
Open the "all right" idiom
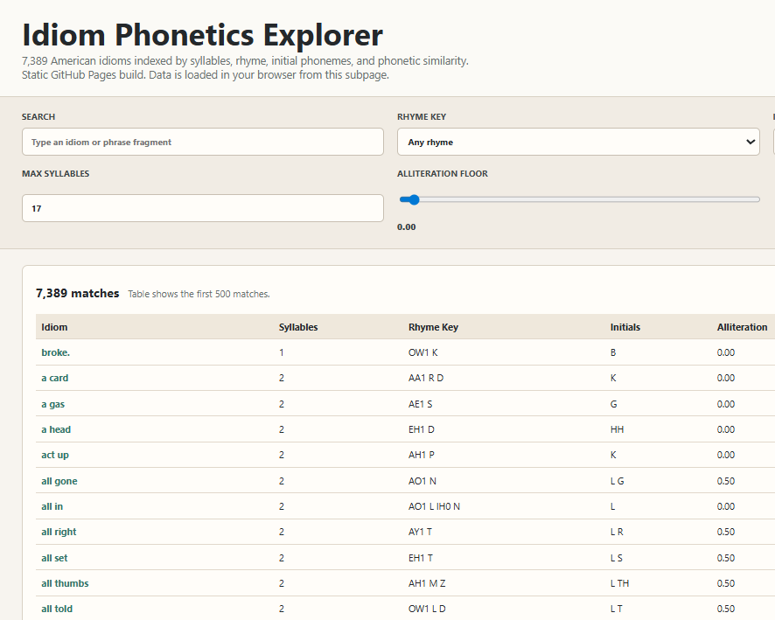point(58,532)
